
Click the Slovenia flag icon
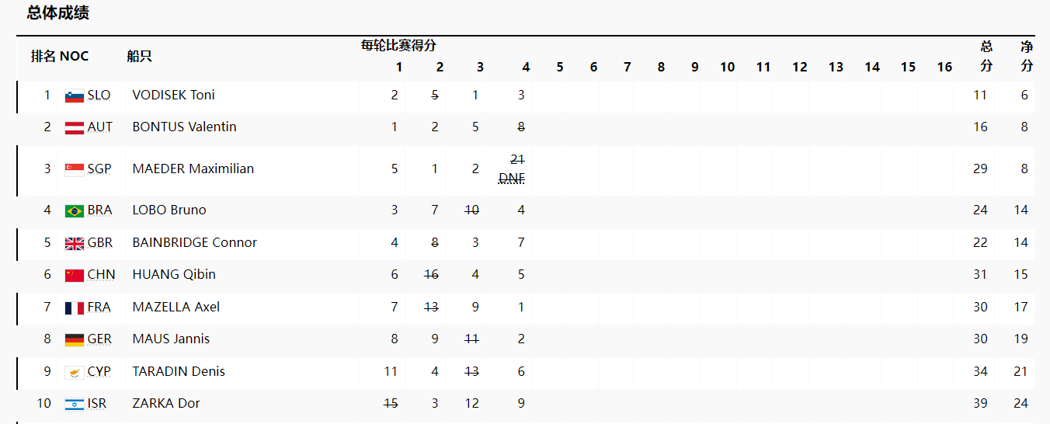(x=74, y=96)
